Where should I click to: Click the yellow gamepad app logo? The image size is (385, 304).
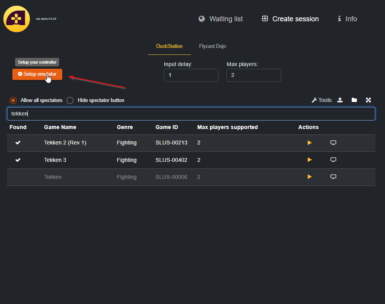pyautogui.click(x=17, y=19)
